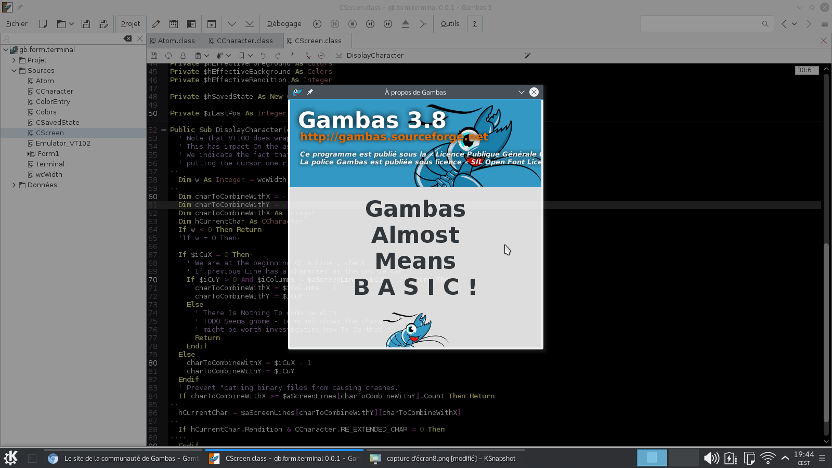Clear the project tree filter text

127,38
